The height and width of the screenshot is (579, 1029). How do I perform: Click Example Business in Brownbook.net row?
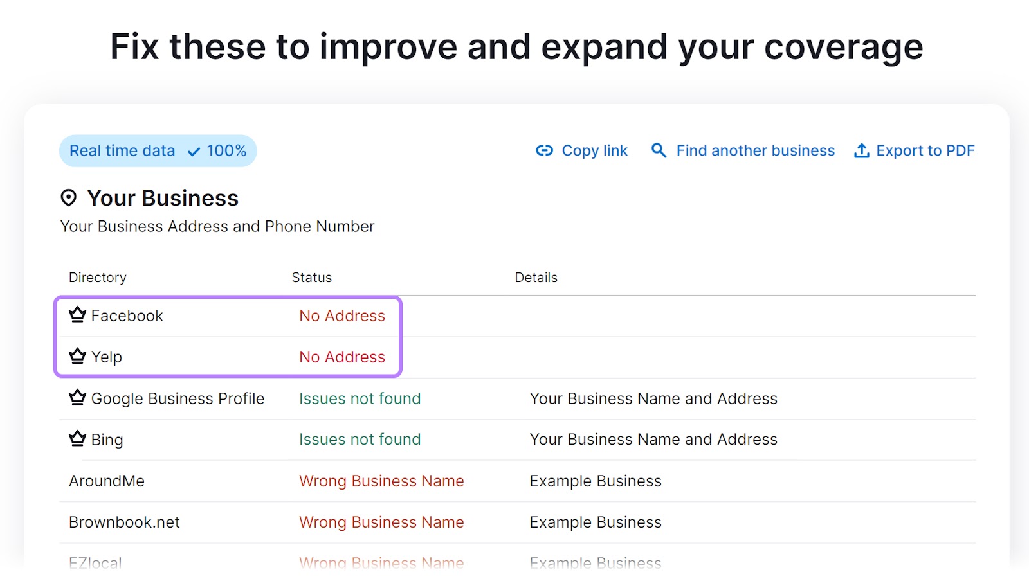596,522
